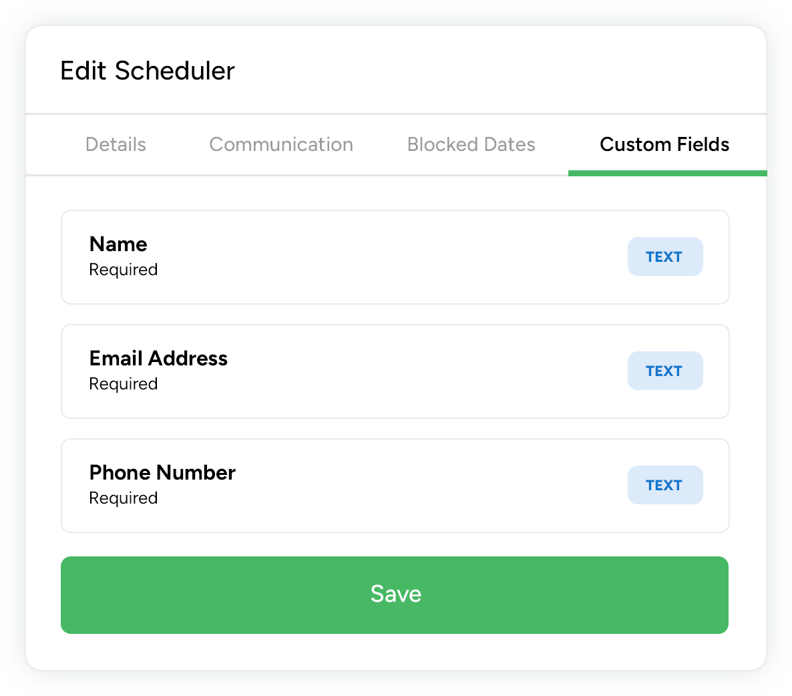Open the Communication tab
The height and width of the screenshot is (696, 792).
coord(281,144)
